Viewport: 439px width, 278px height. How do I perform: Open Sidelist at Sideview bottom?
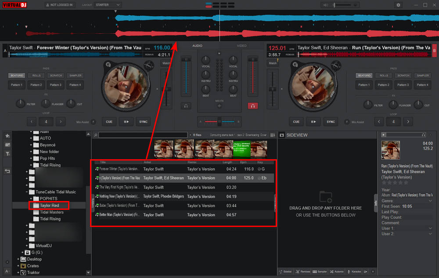click(x=286, y=271)
